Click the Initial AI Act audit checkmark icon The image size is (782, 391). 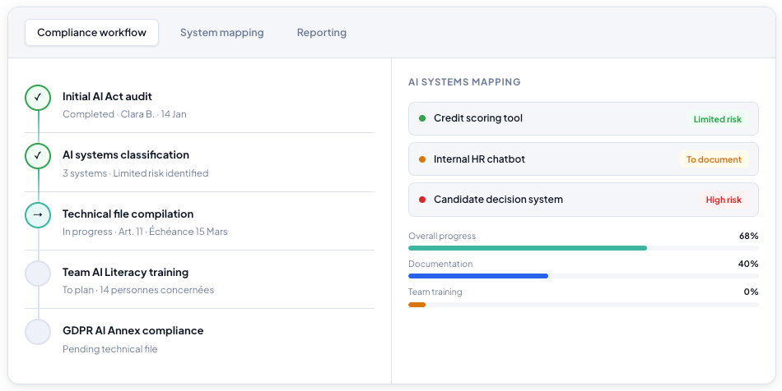[x=38, y=98]
